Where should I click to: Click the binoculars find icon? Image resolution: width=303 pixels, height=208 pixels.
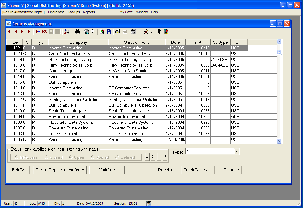point(77,32)
